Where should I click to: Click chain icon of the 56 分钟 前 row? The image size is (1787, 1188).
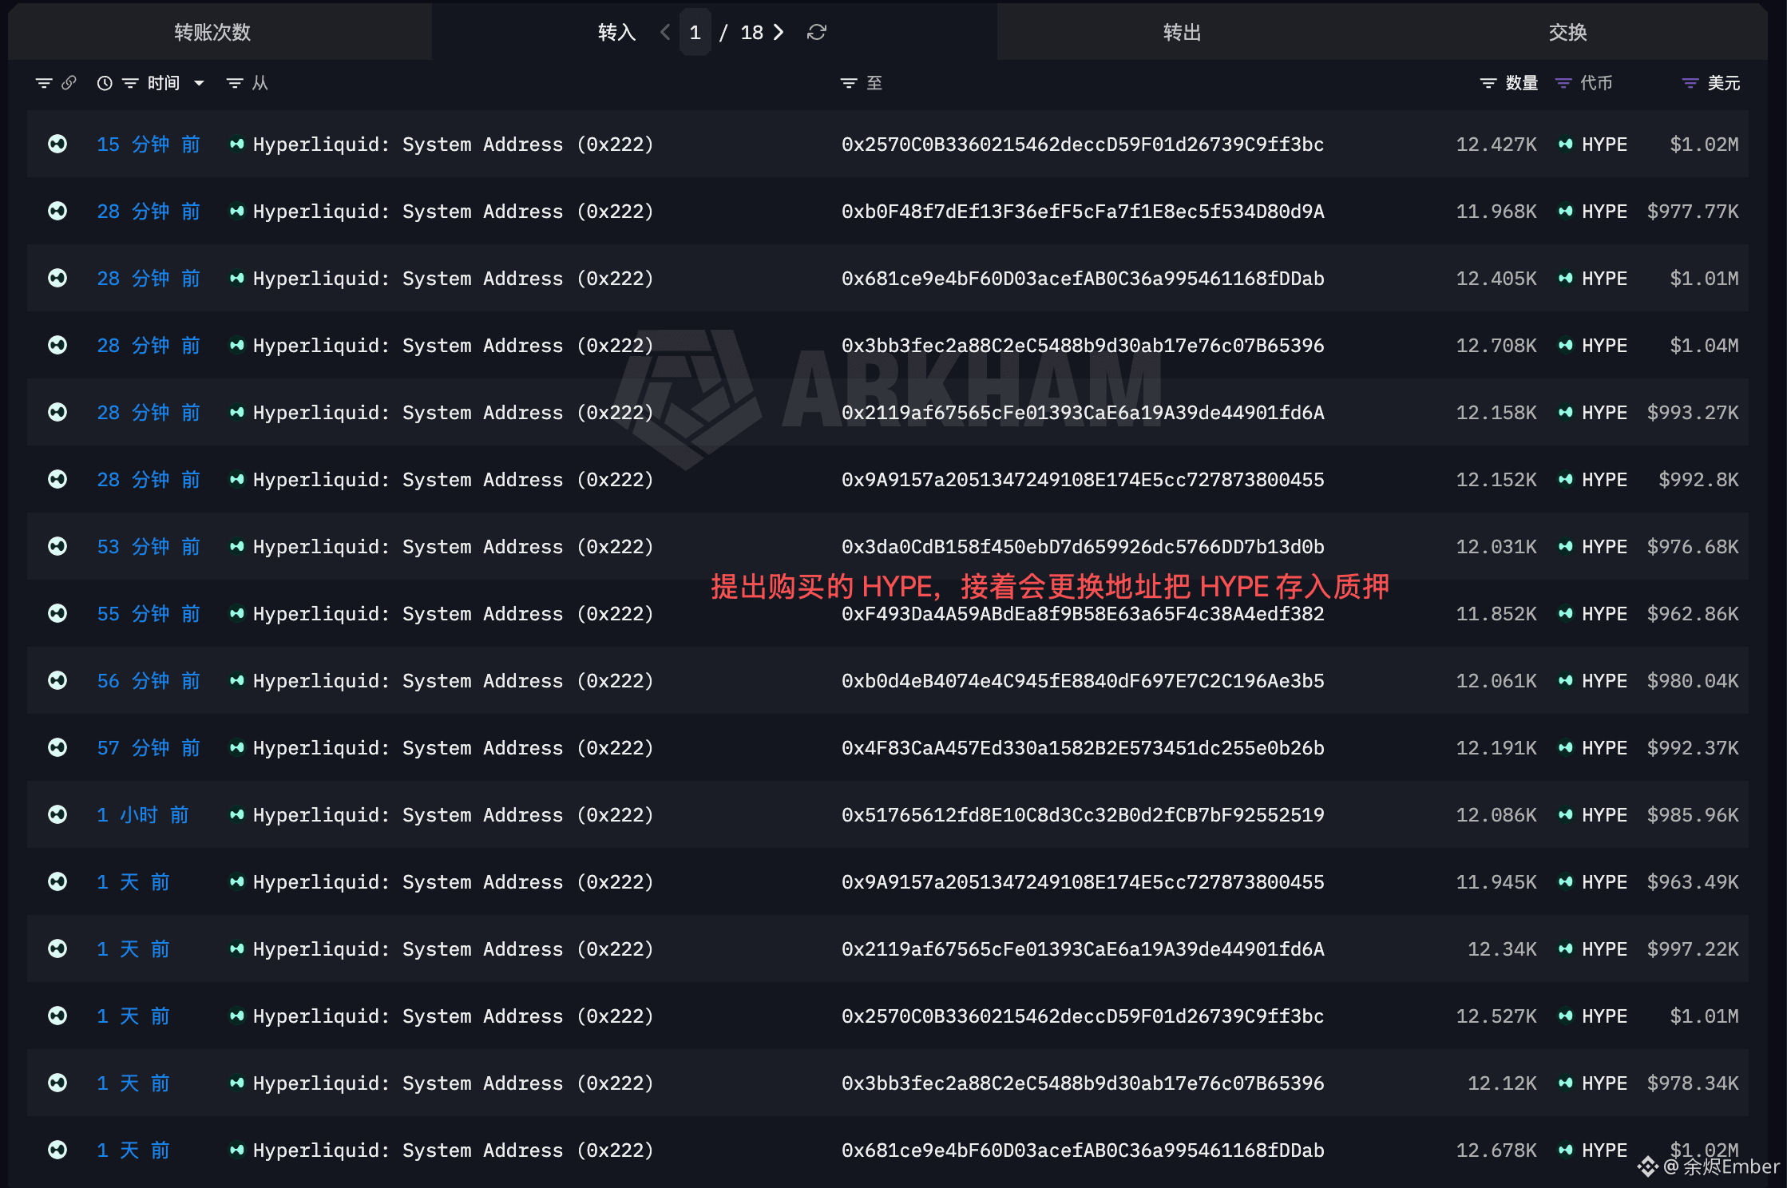57,680
